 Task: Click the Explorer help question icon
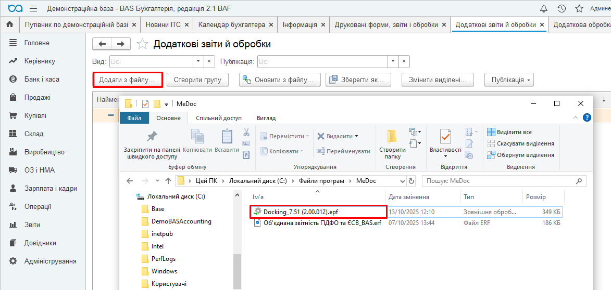(x=587, y=118)
